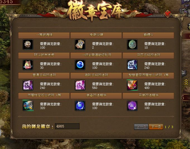This screenshot has height=149, width=190.
Task: Choose the green 换镖令 coin icon
Action: tap(132, 44)
